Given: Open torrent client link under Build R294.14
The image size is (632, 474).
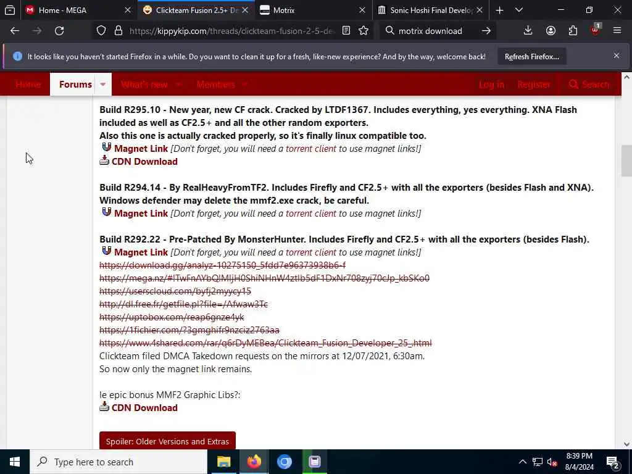Looking at the screenshot, I should coord(311,213).
